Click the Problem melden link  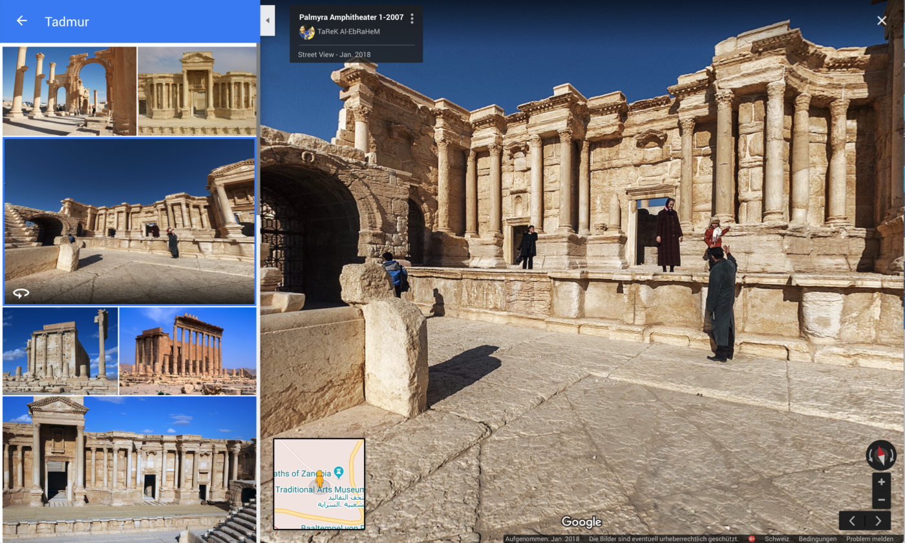[x=869, y=538]
